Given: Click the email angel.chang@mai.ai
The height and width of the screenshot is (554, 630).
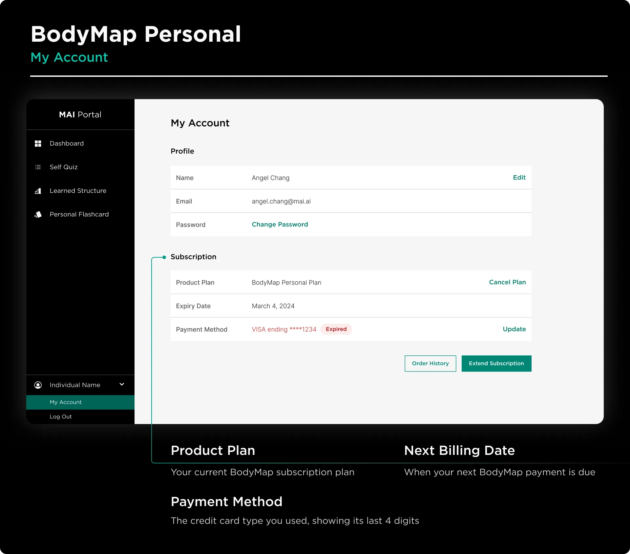Looking at the screenshot, I should coord(281,201).
